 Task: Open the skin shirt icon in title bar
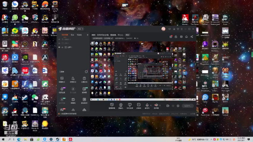[178, 29]
